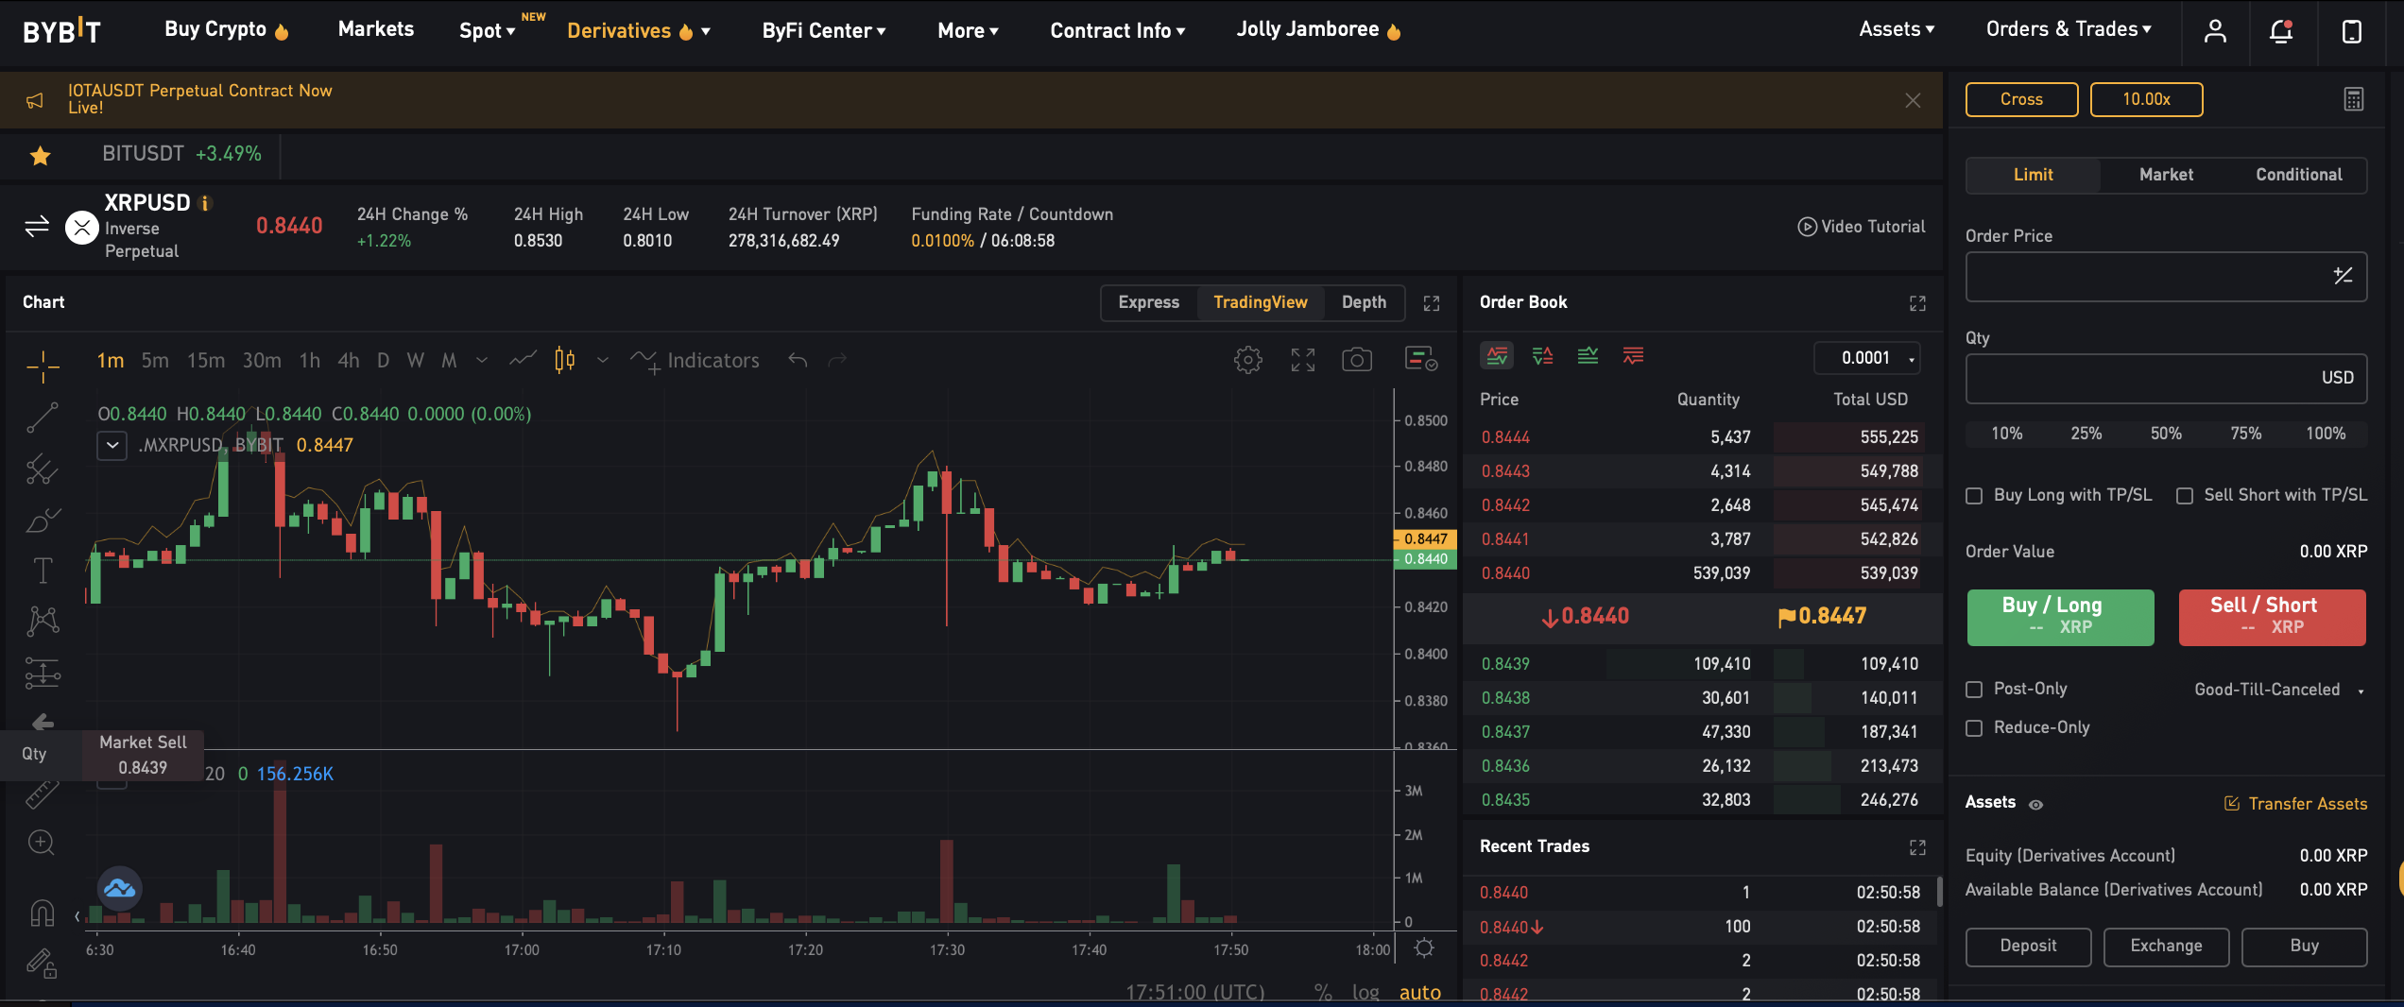The image size is (2404, 1007).
Task: Take a chart snapshot with camera icon
Action: [x=1357, y=360]
